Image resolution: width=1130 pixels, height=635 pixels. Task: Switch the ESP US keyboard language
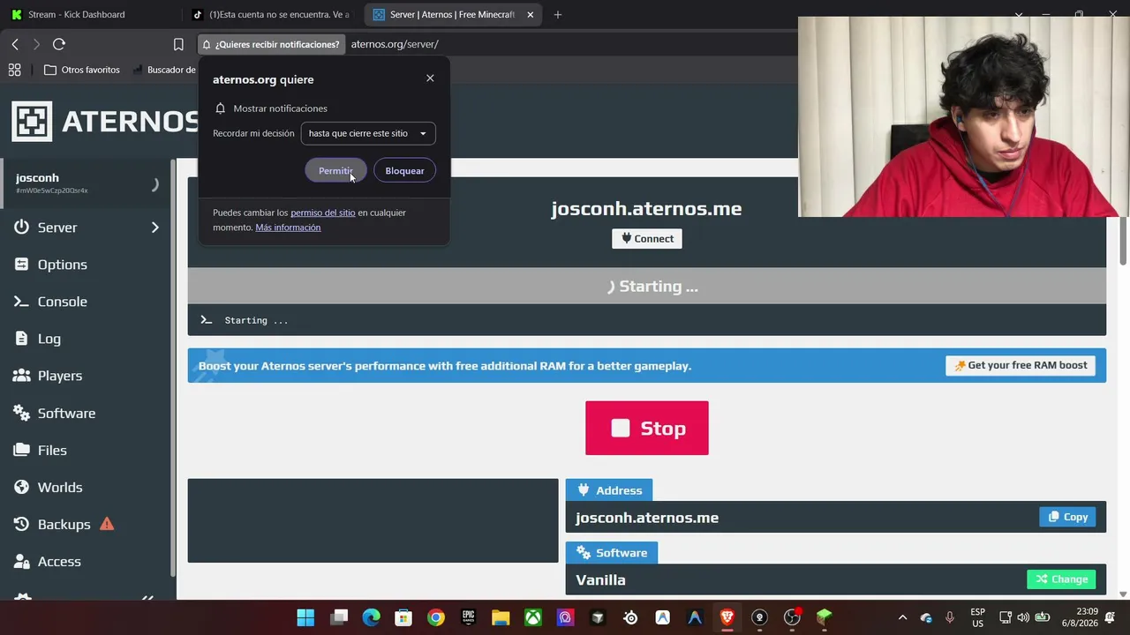tap(978, 617)
